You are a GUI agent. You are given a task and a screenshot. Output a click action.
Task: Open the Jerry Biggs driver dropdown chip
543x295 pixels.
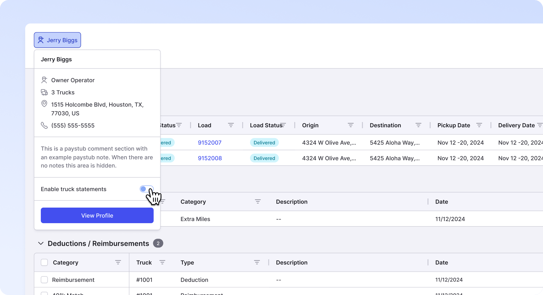57,40
